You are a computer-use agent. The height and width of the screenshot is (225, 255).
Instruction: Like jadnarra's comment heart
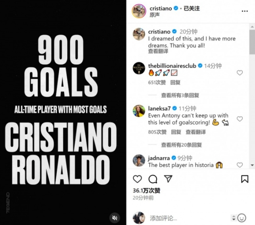click(x=240, y=165)
